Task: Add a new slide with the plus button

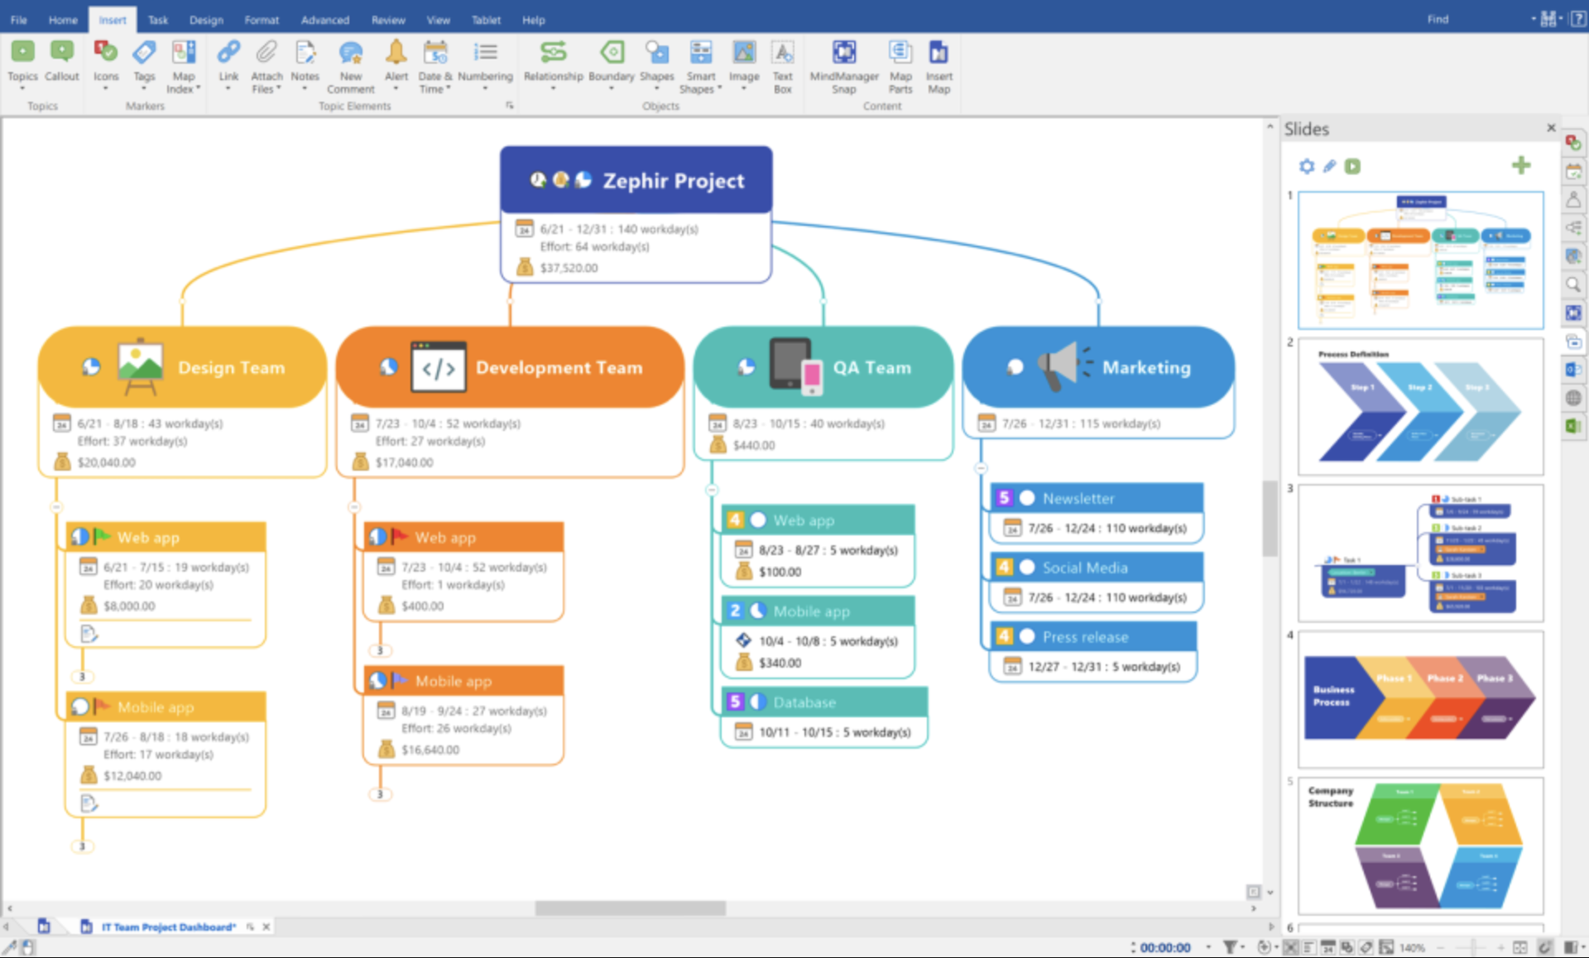Action: click(x=1521, y=165)
